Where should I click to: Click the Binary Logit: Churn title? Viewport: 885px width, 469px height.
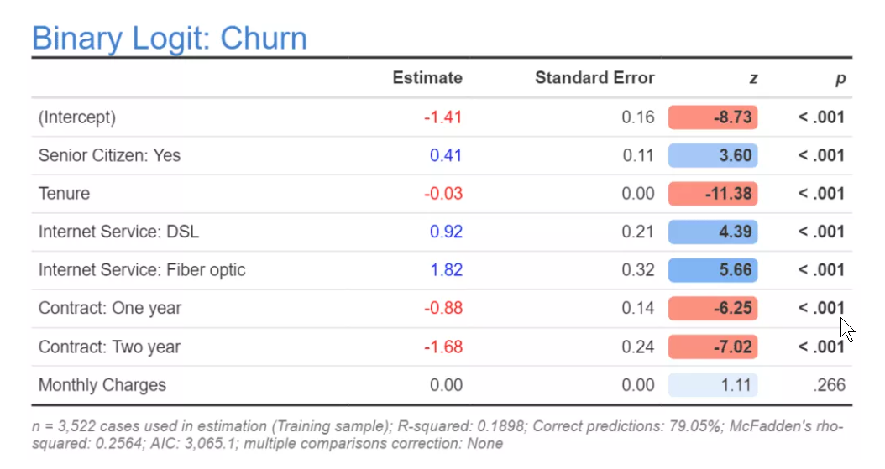pos(170,38)
